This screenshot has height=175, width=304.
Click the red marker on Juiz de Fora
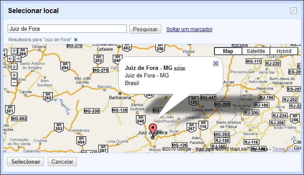point(153,129)
